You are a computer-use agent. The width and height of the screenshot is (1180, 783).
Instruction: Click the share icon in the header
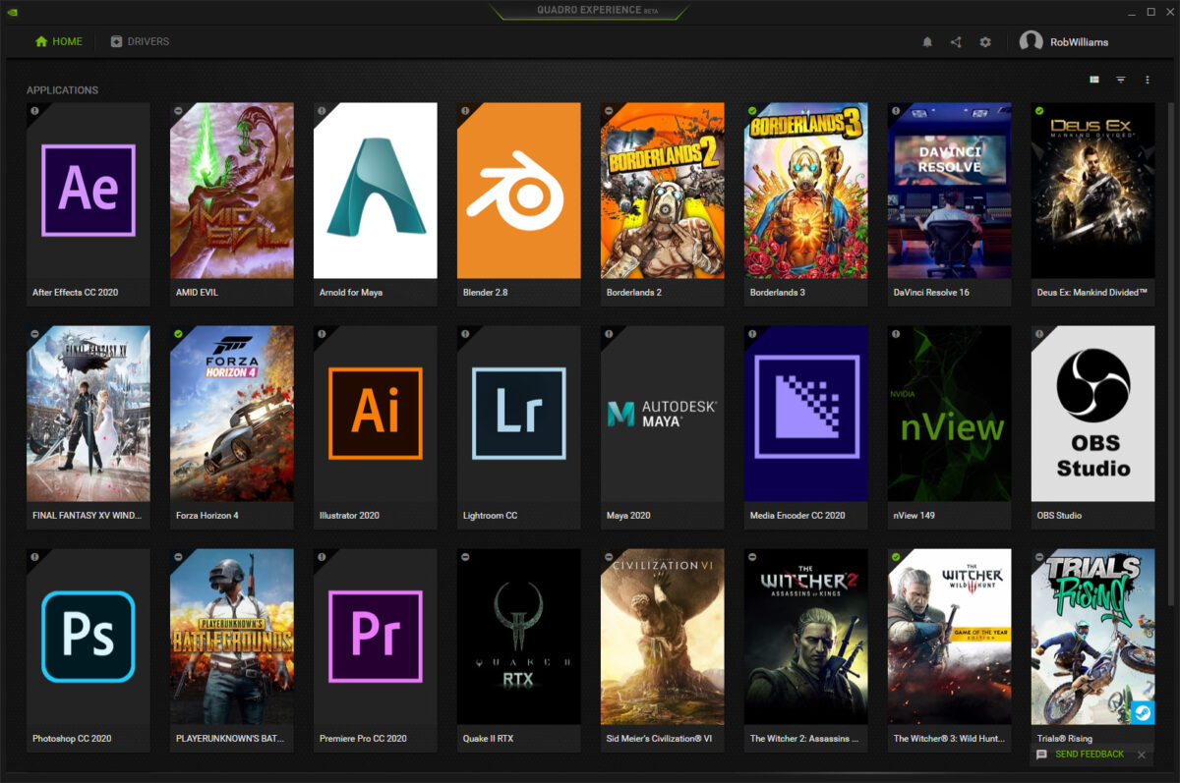tap(956, 42)
